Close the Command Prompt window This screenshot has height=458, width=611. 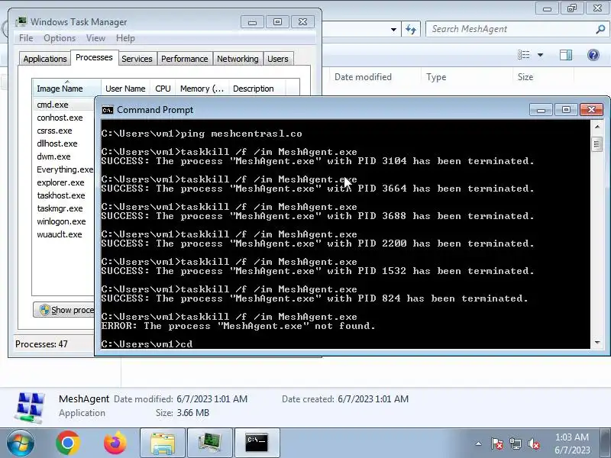click(591, 110)
